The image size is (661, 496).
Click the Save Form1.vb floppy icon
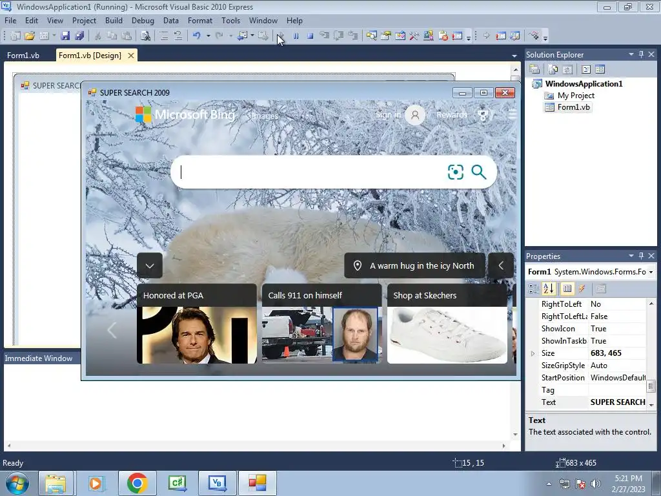click(x=65, y=36)
